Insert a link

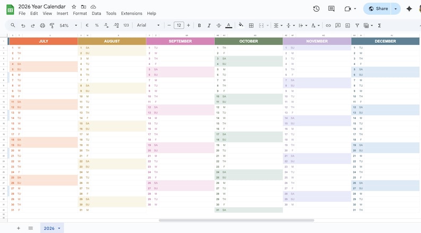328,25
